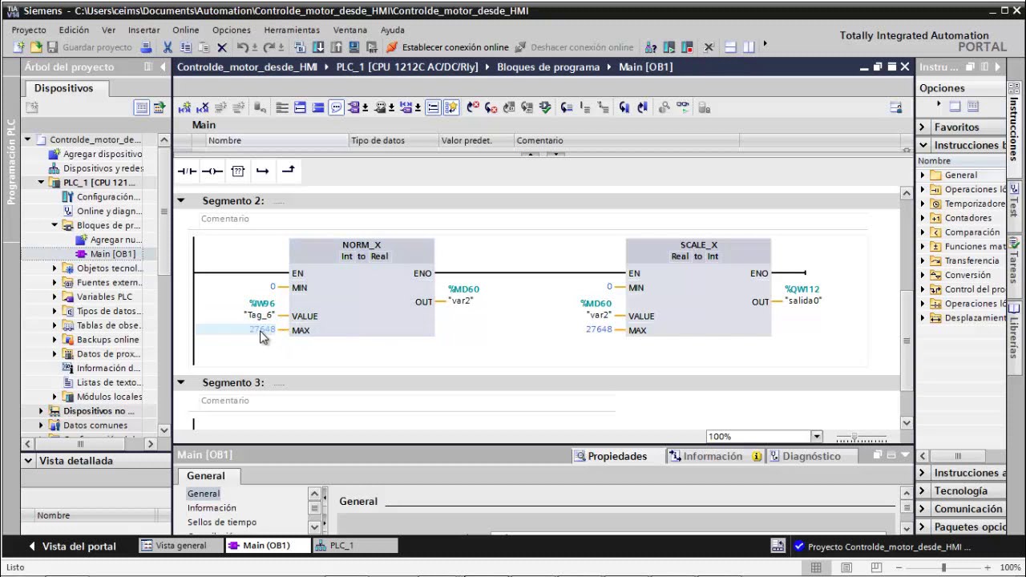Toggle the favorites display icon in editor

pos(451,107)
